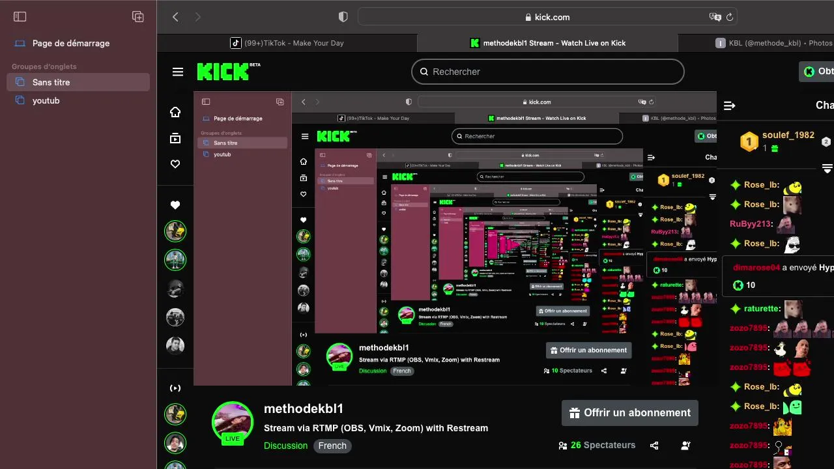
Task: Open raturette username in chat
Action: (x=762, y=308)
